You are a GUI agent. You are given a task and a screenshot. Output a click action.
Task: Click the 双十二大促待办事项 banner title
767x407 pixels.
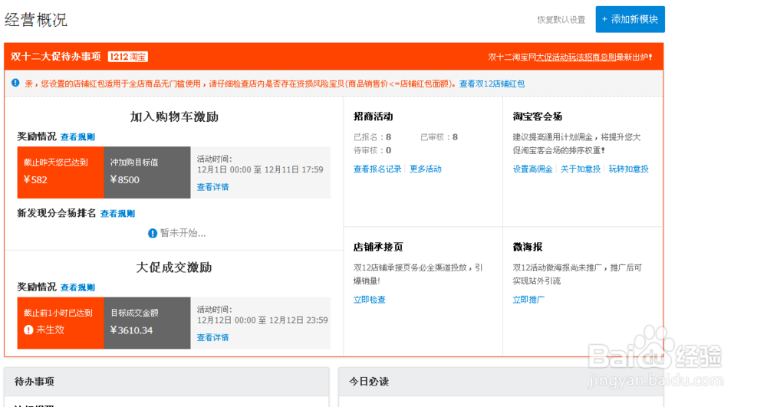[x=56, y=57]
